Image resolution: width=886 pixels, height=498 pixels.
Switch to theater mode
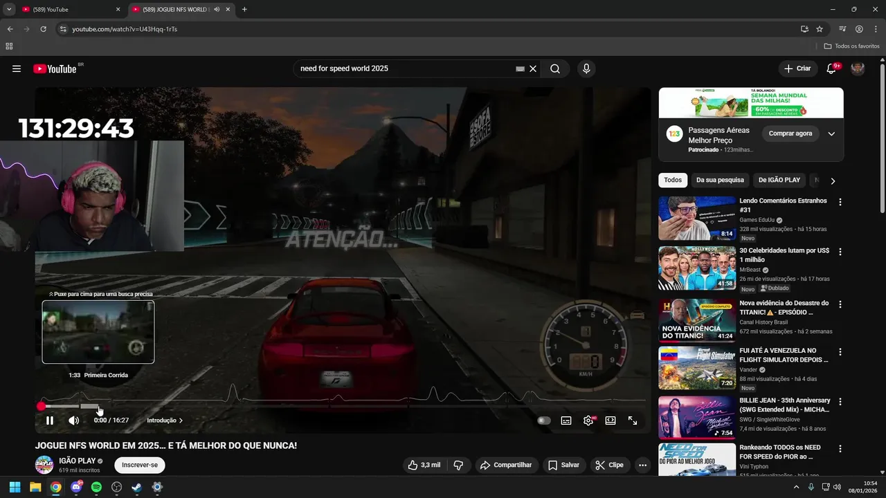(611, 421)
